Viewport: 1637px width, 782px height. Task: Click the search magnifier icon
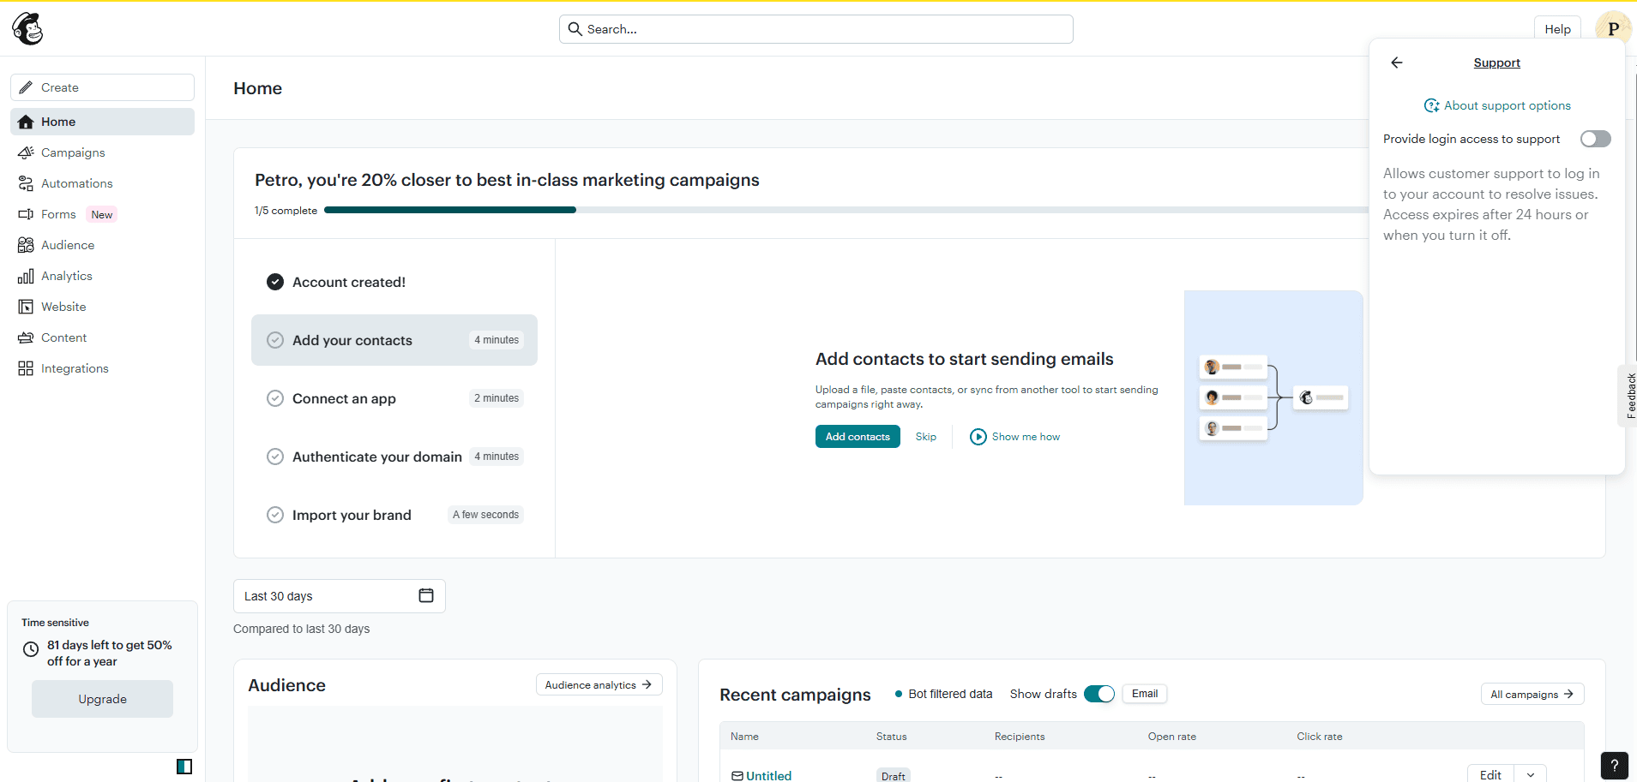coord(575,29)
